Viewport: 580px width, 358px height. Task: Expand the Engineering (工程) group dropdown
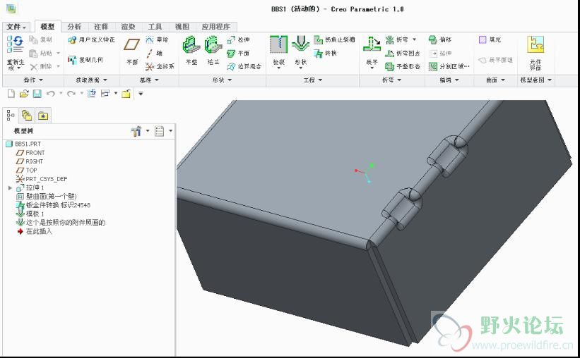point(312,80)
